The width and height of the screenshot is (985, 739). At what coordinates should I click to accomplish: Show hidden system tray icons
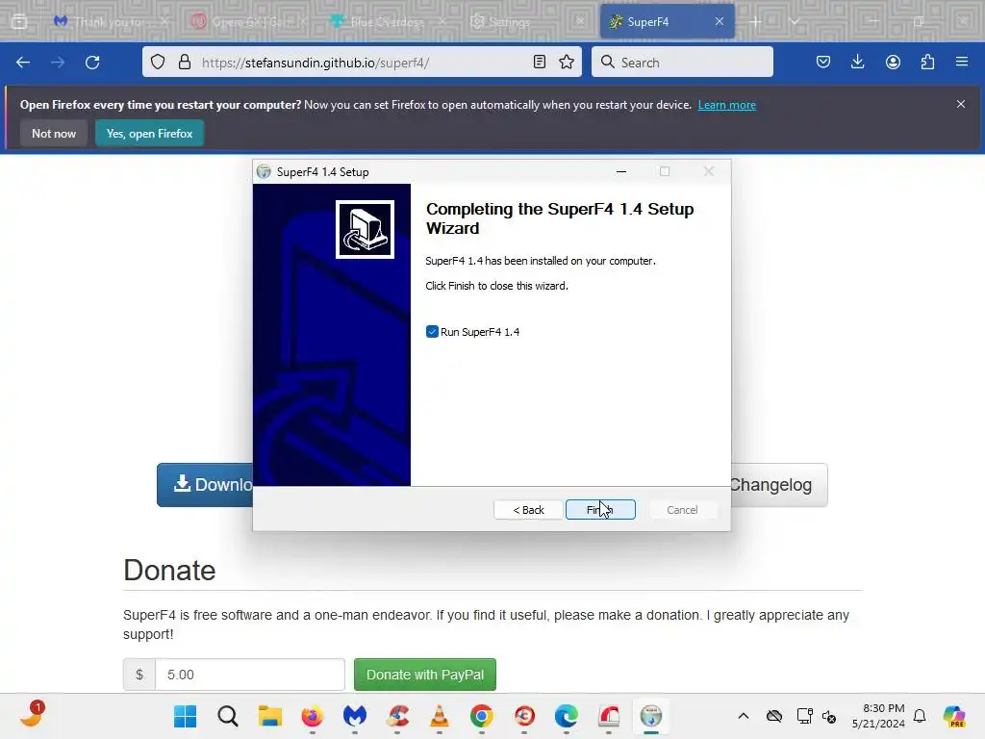tap(744, 716)
